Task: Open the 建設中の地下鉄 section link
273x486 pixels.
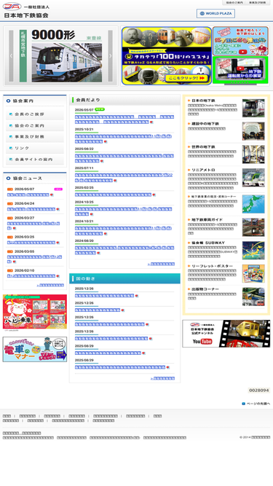Action: (205, 124)
